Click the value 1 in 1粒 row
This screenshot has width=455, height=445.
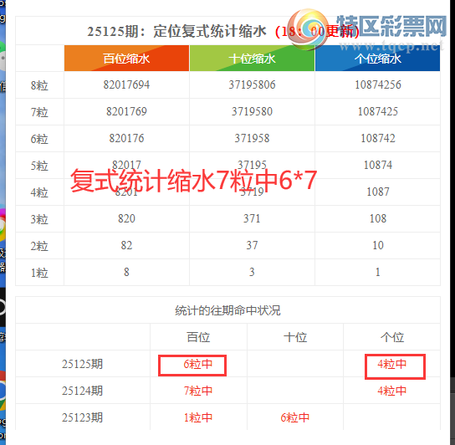tap(378, 272)
